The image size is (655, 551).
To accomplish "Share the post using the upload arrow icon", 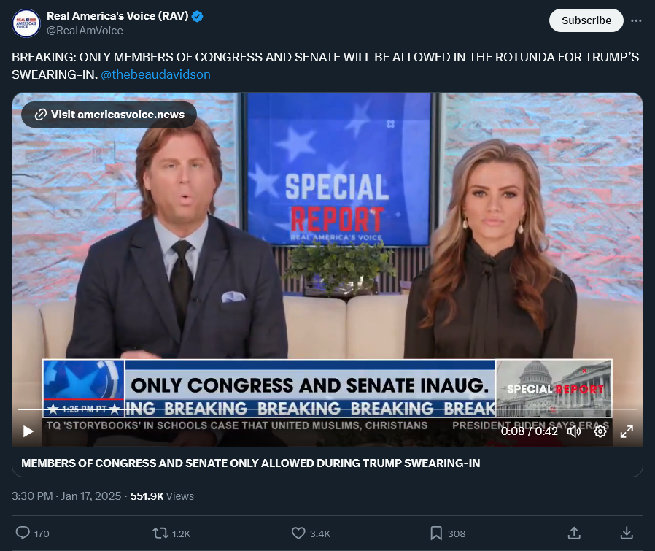I will [574, 533].
